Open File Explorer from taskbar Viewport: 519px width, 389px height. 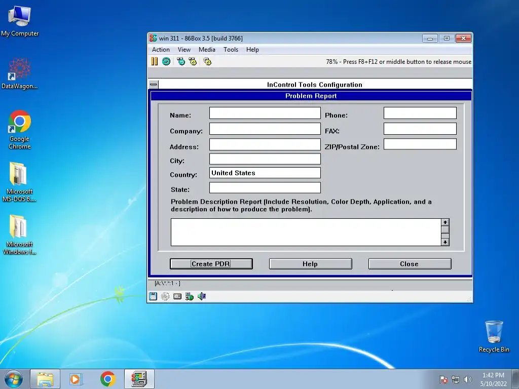pos(45,379)
